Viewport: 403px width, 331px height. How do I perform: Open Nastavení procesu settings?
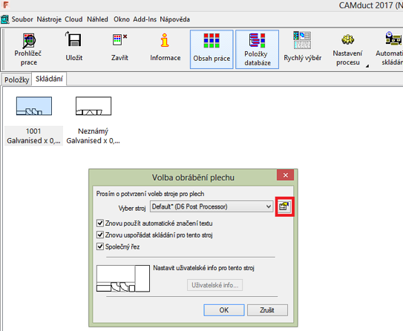pos(348,49)
